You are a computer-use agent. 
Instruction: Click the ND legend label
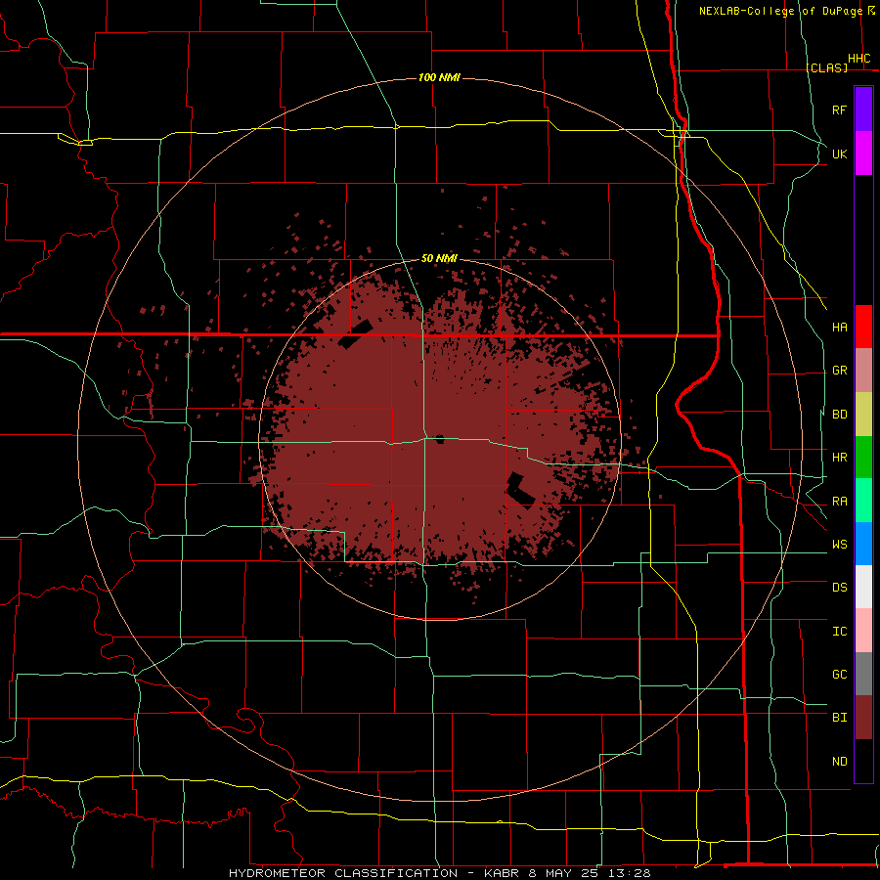click(x=839, y=762)
